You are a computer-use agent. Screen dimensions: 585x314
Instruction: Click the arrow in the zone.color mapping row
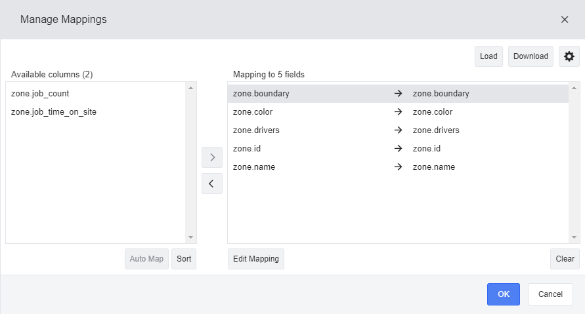click(398, 111)
